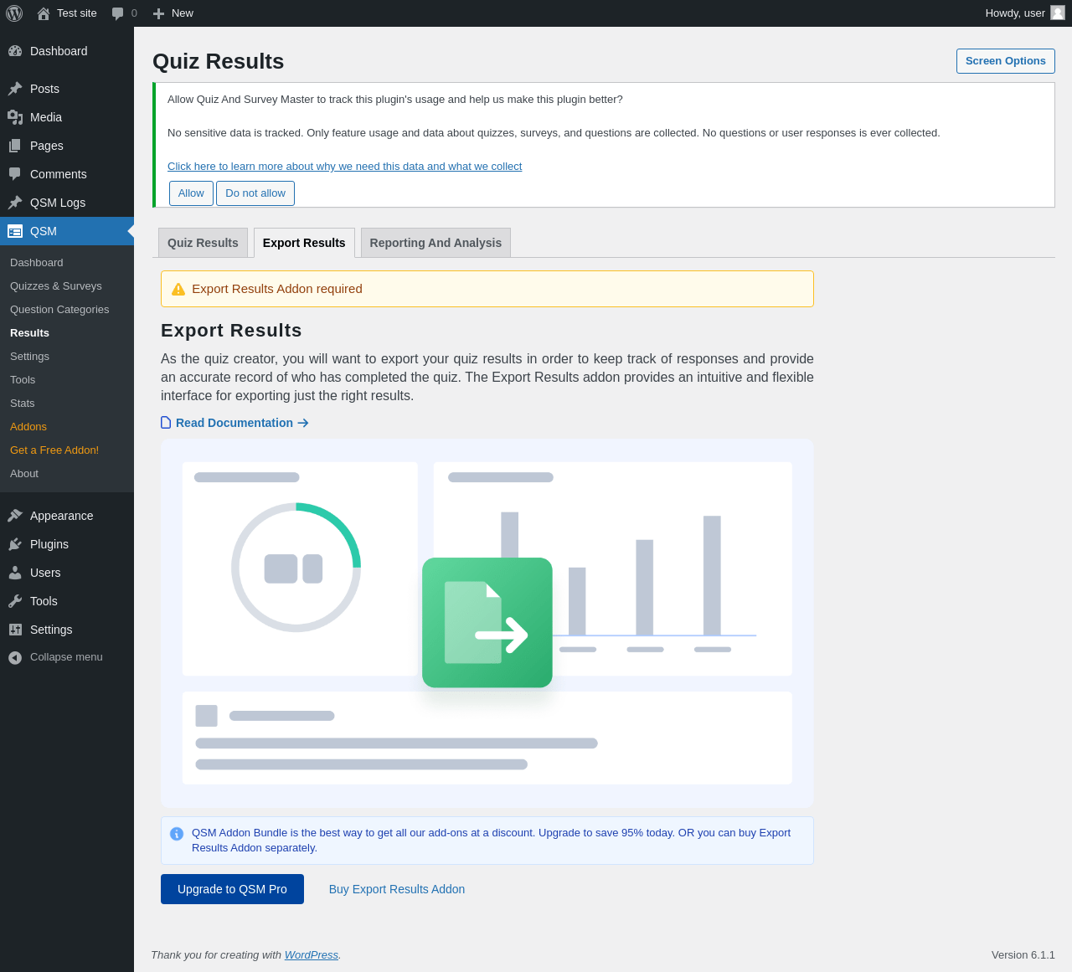Open the data collection info link
Screen dimensions: 1072x972
point(344,167)
